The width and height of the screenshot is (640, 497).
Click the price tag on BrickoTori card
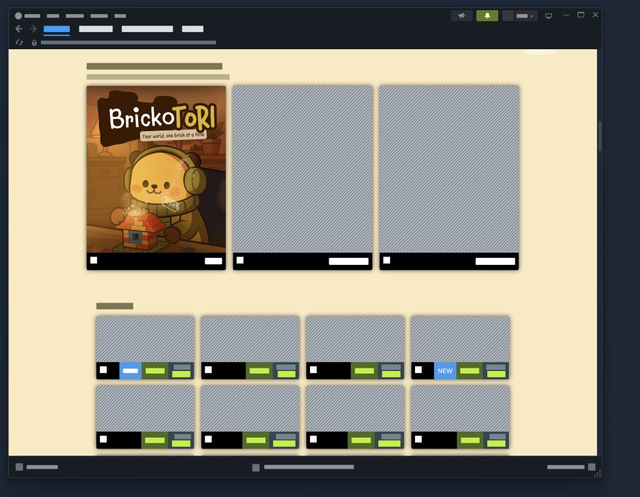214,261
